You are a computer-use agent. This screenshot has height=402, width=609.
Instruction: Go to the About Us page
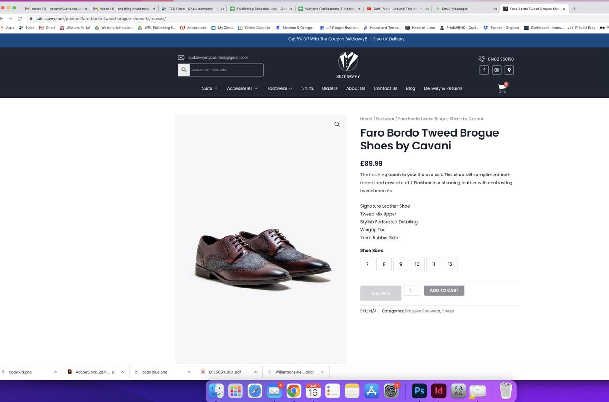(356, 88)
